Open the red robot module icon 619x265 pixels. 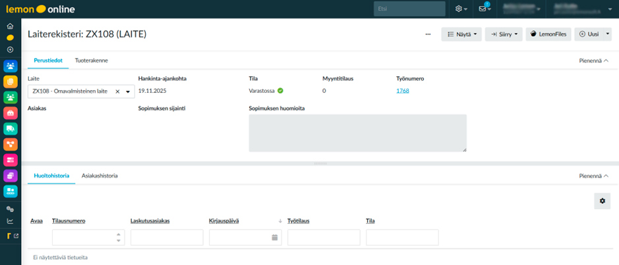pos(11,112)
